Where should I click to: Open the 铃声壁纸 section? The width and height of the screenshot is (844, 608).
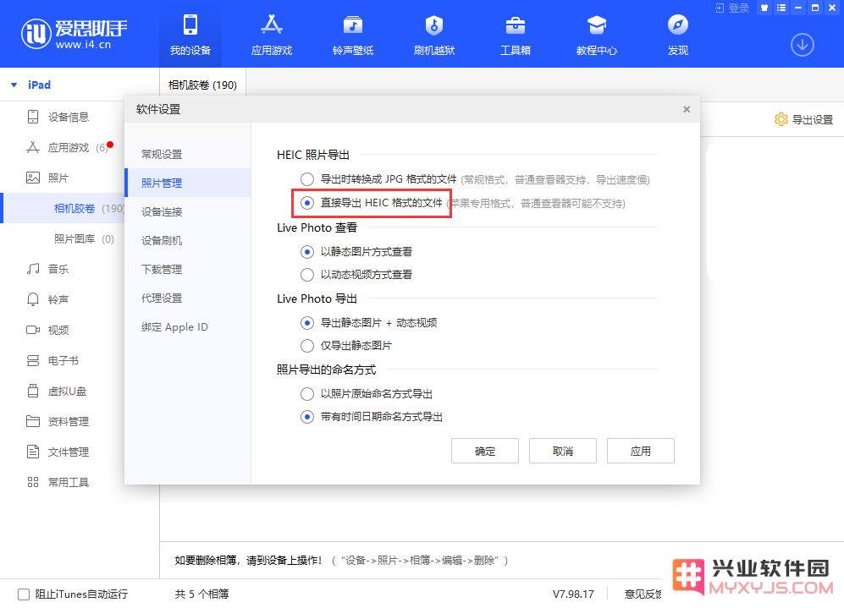[352, 35]
